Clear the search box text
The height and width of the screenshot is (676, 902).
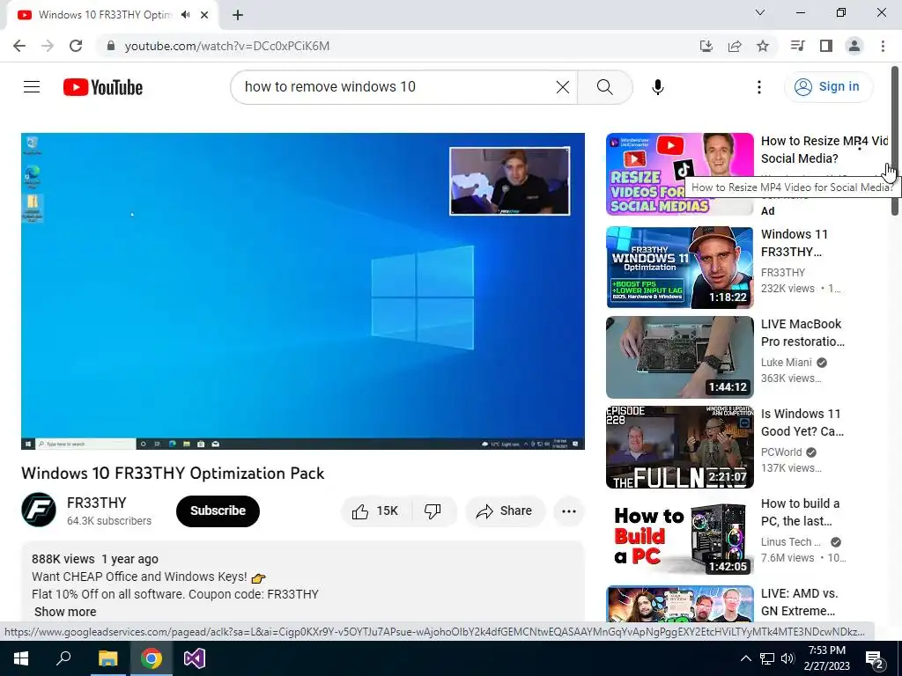[563, 87]
